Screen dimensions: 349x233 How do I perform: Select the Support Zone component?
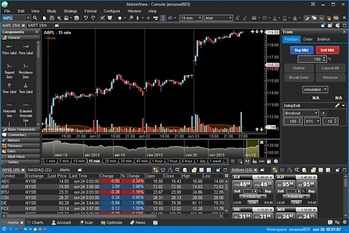tap(9, 71)
